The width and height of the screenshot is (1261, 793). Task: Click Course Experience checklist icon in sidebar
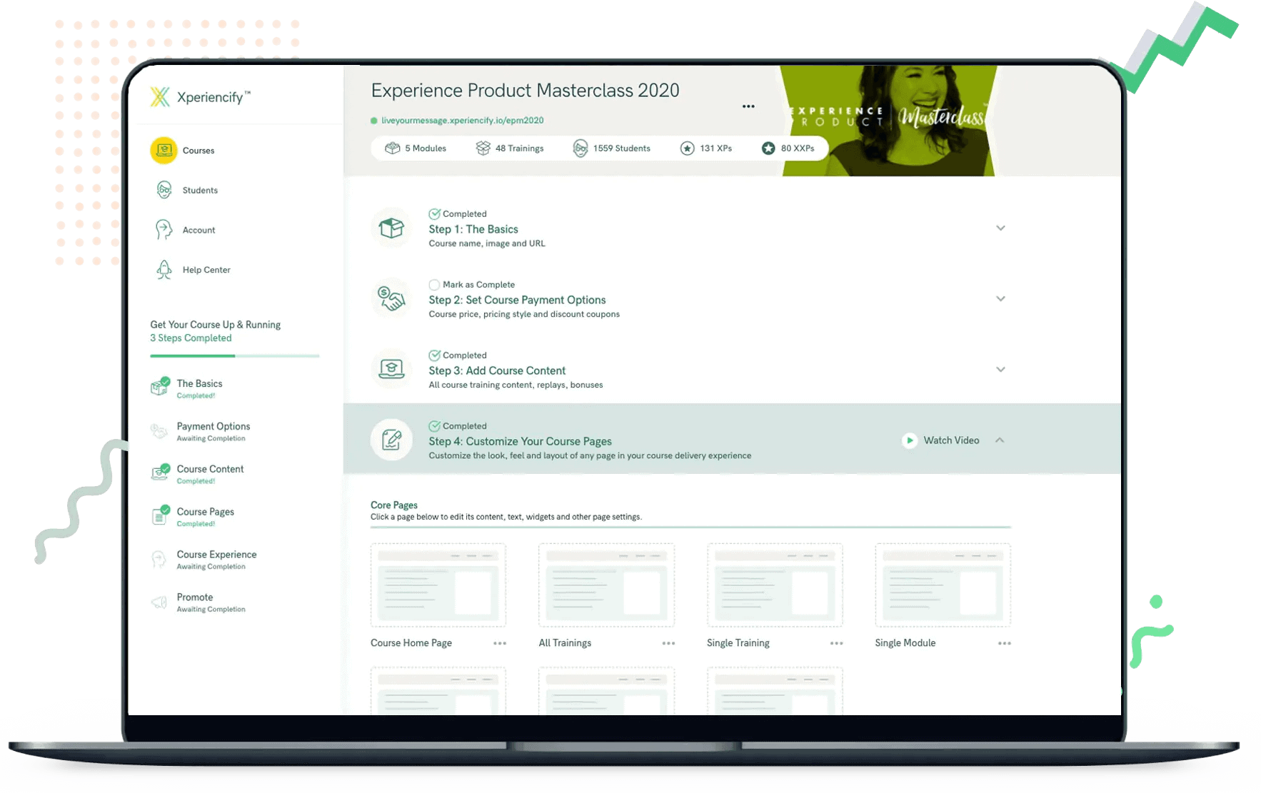tap(159, 559)
